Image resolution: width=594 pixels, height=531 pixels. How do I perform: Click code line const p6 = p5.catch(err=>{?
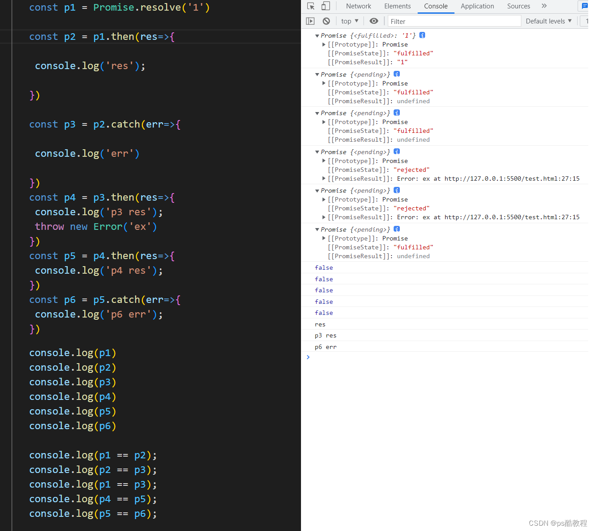coord(105,300)
